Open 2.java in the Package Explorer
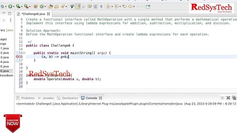 coord(4,53)
